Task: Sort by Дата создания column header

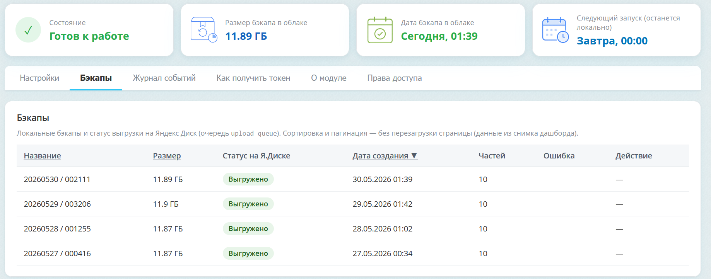Action: coord(385,156)
